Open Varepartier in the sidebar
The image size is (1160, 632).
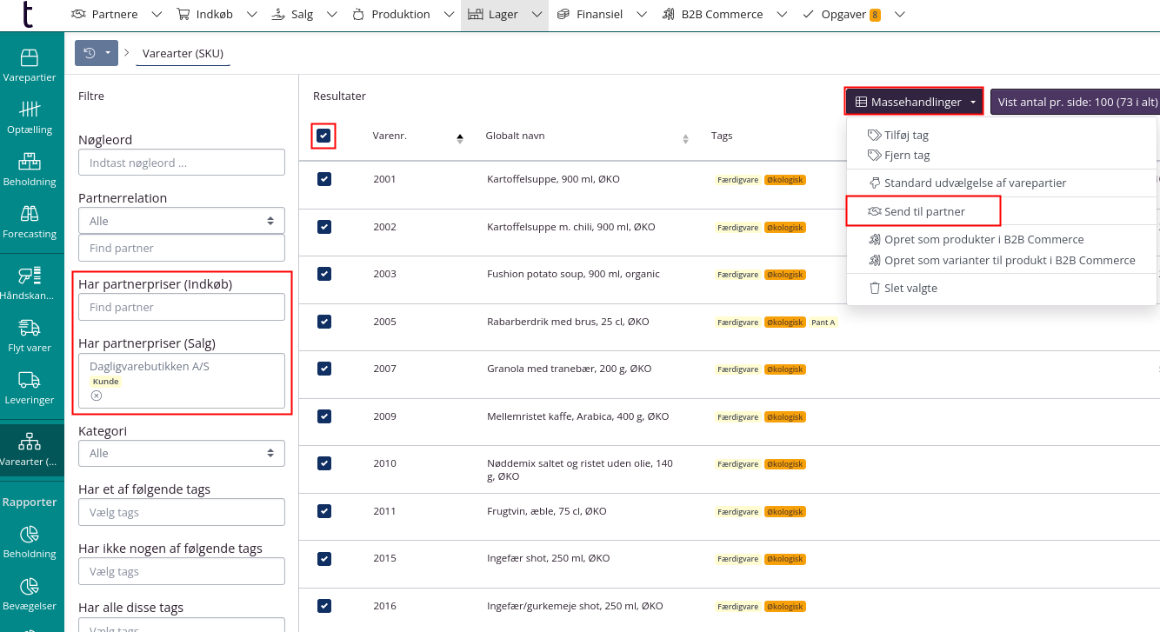(x=30, y=65)
